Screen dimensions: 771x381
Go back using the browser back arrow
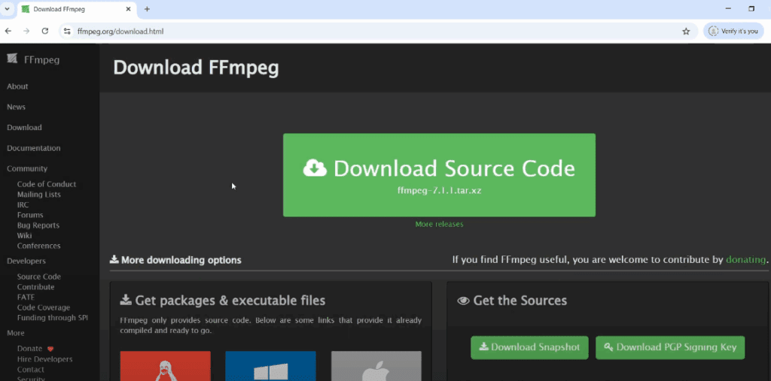(x=8, y=32)
